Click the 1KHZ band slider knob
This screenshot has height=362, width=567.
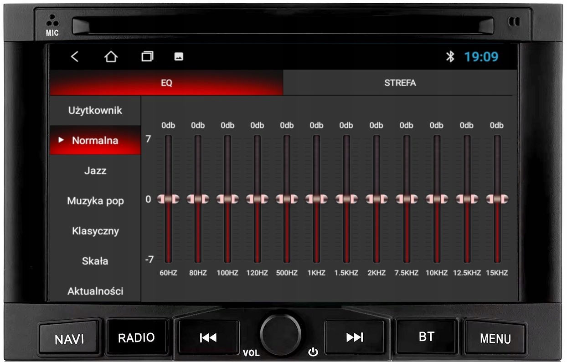316,199
